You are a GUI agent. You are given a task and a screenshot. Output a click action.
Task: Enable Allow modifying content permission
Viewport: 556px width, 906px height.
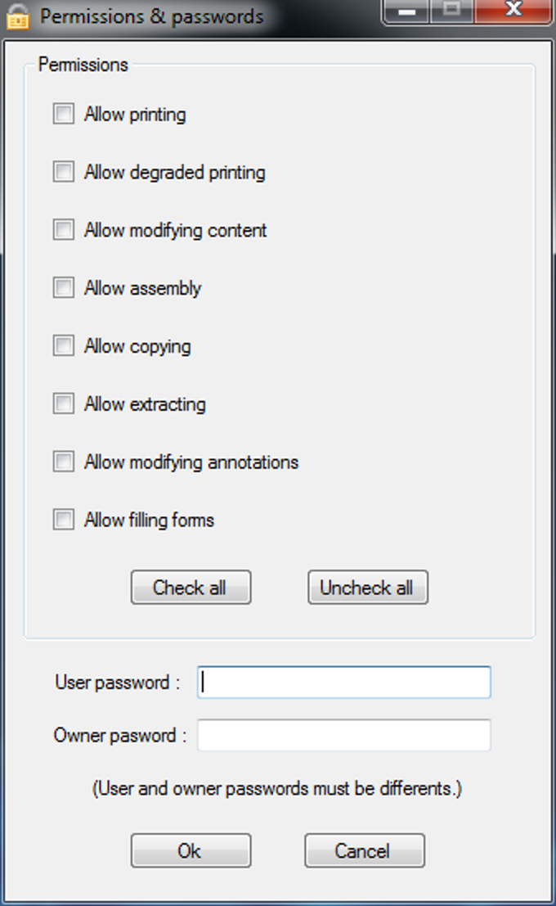[63, 230]
